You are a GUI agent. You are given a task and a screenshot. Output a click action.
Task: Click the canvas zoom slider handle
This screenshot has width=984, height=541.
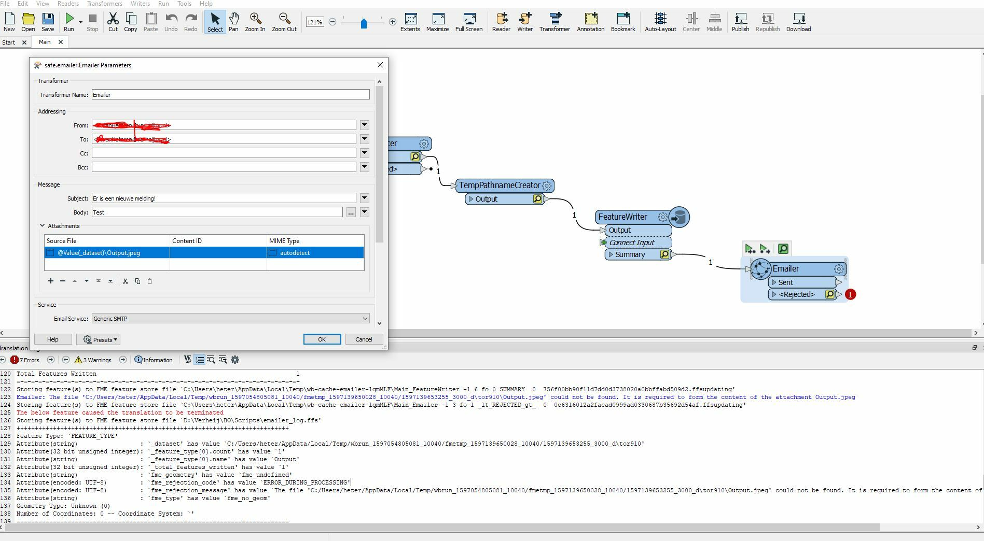pos(364,23)
